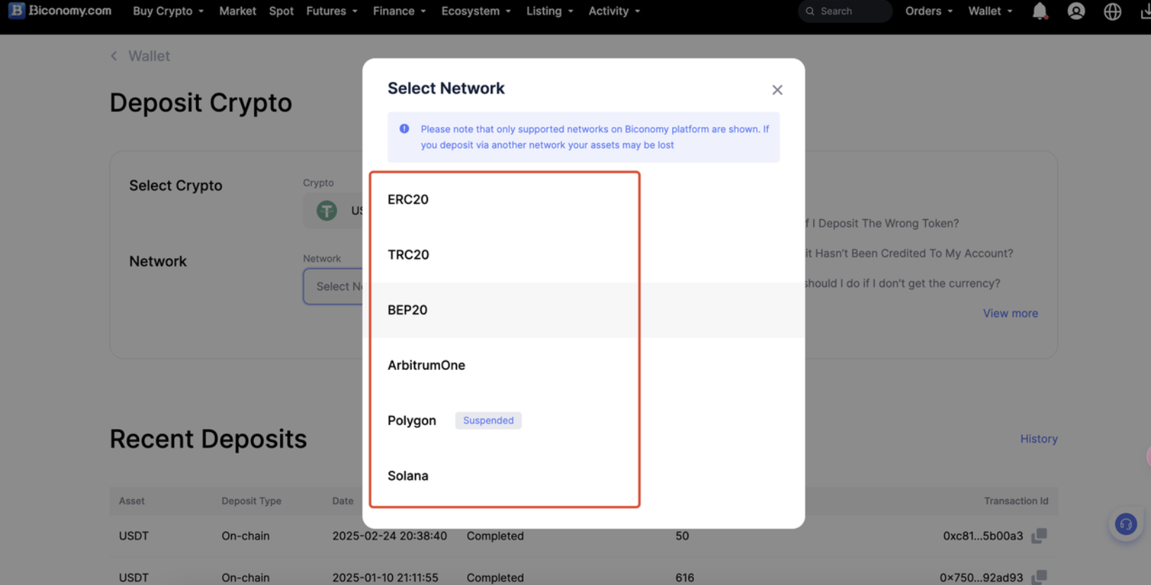
Task: Click the back arrow beside Wallet
Action: (x=114, y=56)
